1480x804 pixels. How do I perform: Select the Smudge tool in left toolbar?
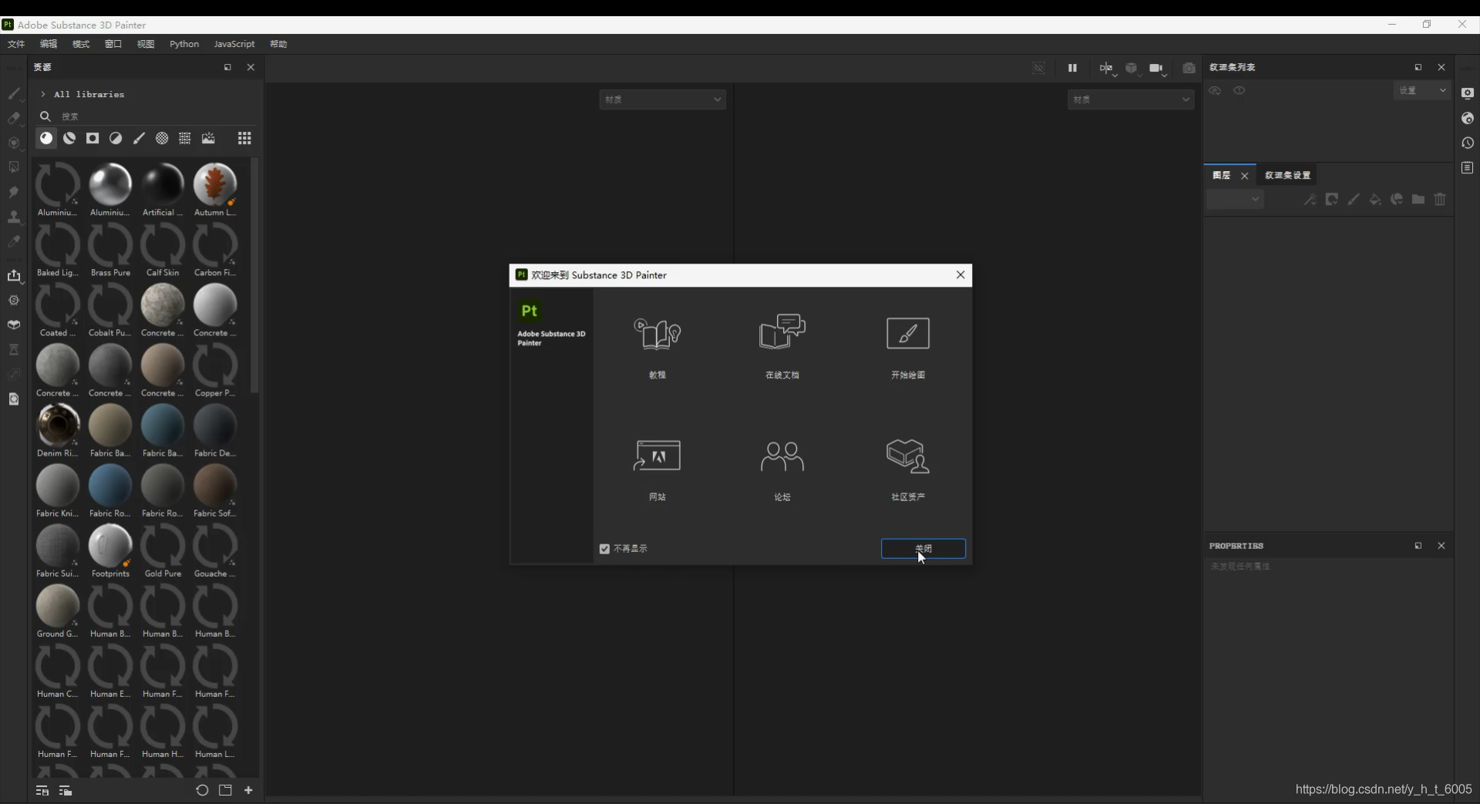[14, 192]
